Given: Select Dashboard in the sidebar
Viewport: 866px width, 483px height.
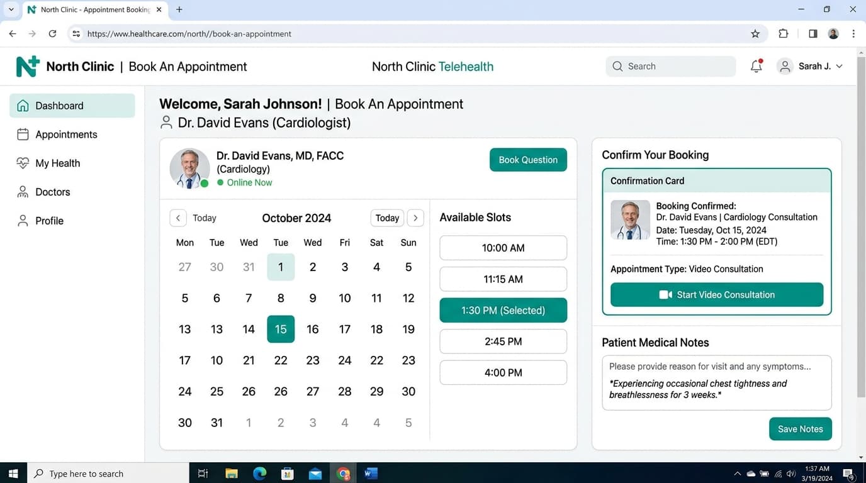Looking at the screenshot, I should [x=72, y=106].
